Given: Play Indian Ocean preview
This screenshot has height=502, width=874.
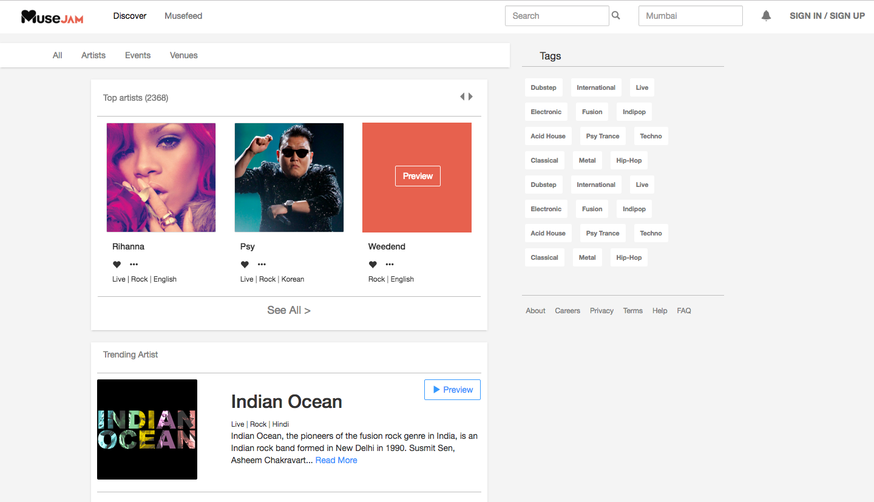Looking at the screenshot, I should click(x=452, y=390).
